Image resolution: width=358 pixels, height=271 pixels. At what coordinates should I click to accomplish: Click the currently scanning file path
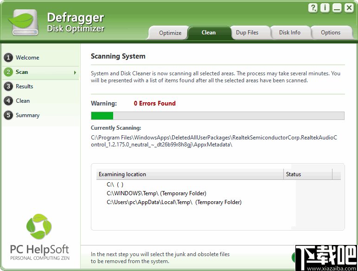click(x=214, y=141)
